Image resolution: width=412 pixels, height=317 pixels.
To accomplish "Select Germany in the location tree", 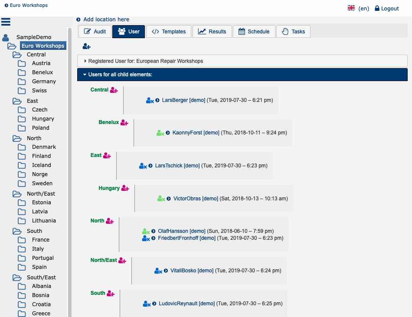I will click(44, 82).
